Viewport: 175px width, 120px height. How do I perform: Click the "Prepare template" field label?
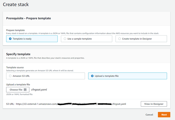(15, 30)
